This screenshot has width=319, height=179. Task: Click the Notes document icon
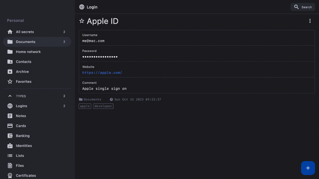(x=10, y=116)
